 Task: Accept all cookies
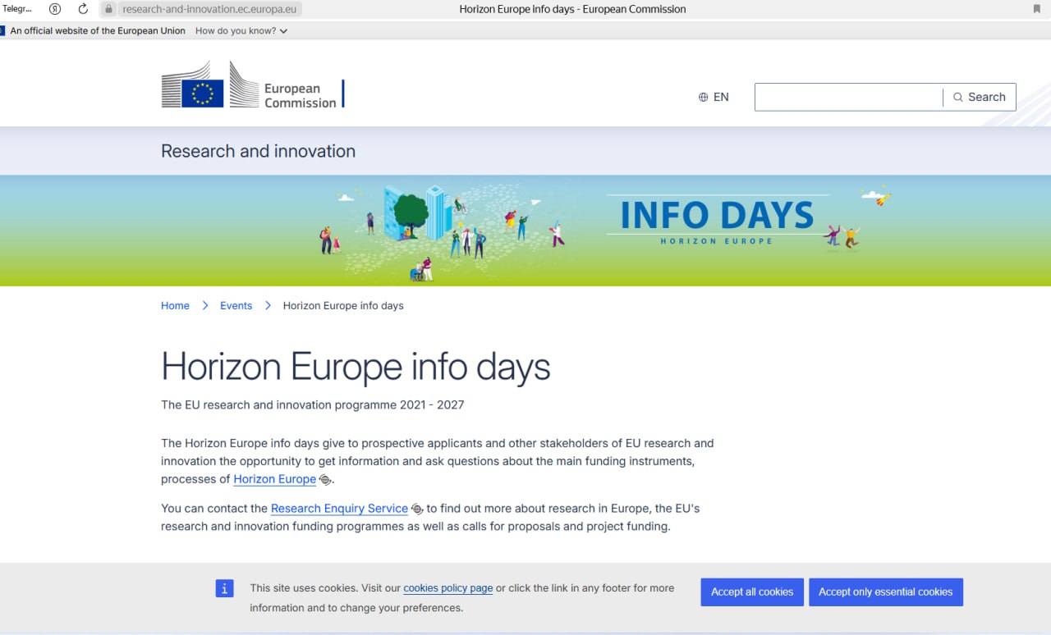click(752, 592)
